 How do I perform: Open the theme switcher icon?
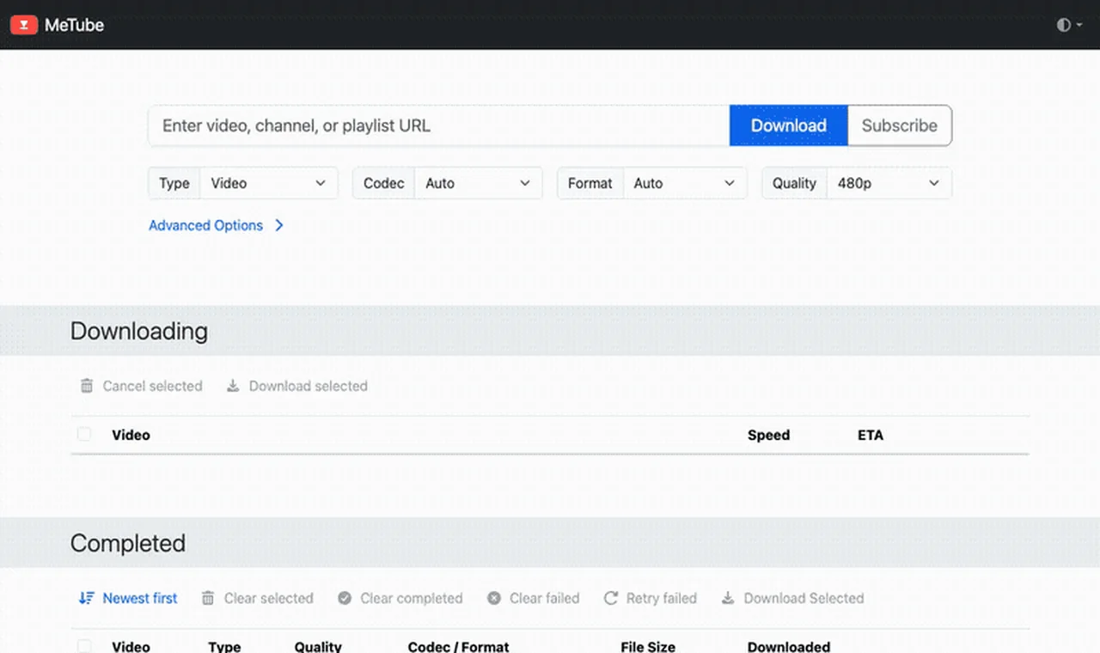coord(1069,25)
